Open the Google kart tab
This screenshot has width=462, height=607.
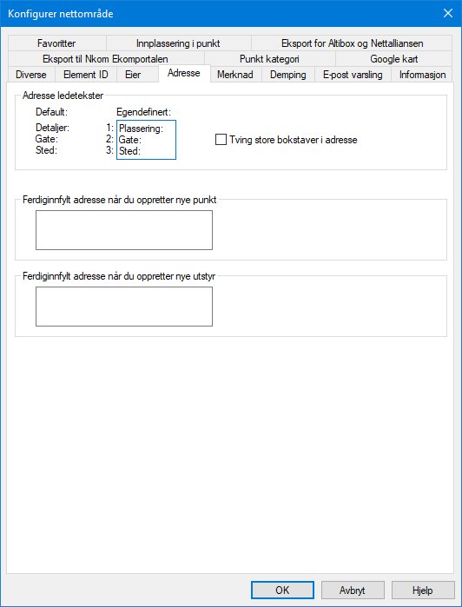tap(394, 59)
